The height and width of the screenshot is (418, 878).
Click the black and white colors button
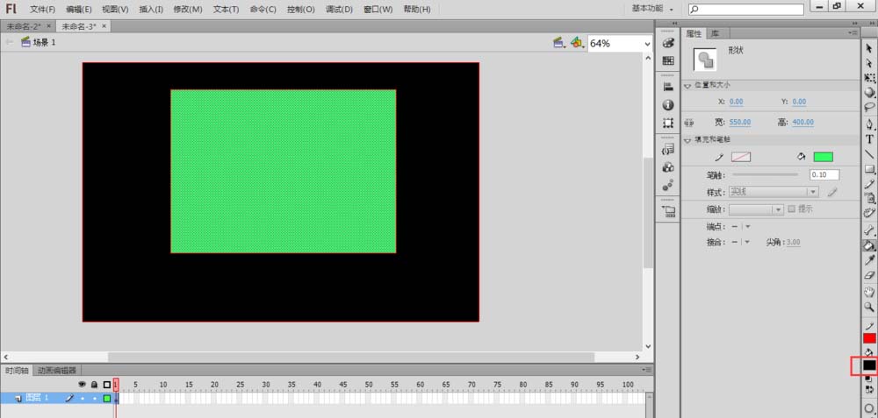[868, 379]
